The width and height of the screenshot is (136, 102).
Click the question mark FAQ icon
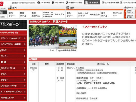pyautogui.click(x=39, y=3)
